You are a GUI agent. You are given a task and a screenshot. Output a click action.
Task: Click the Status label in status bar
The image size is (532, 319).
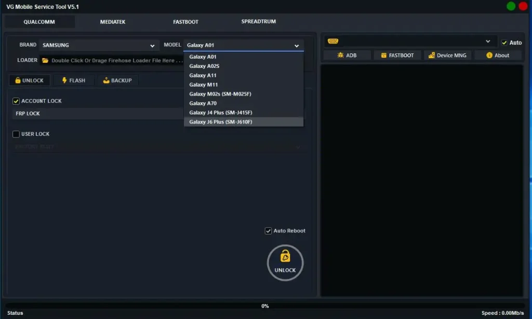(x=15, y=313)
